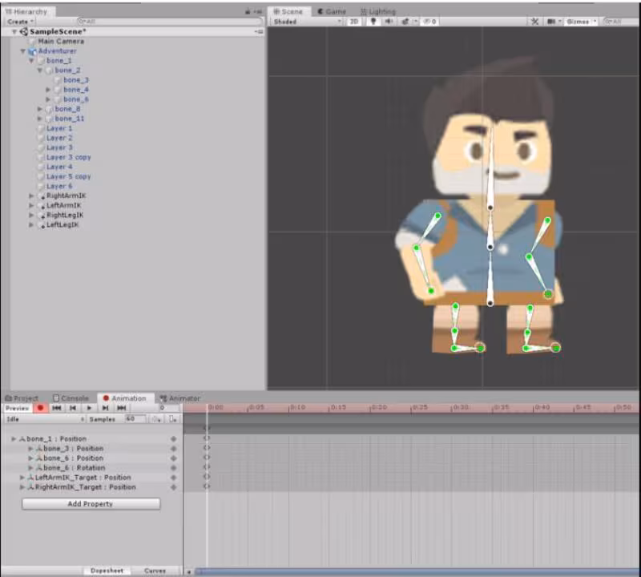This screenshot has width=641, height=577.
Task: Expand the bone_1 : Position property
Action: tap(14, 439)
